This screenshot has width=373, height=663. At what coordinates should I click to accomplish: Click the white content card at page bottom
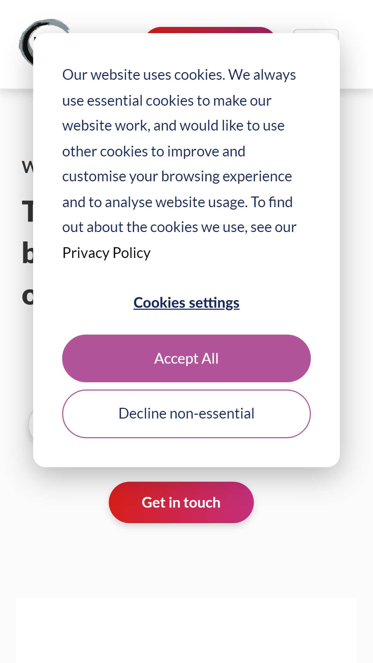click(186, 630)
